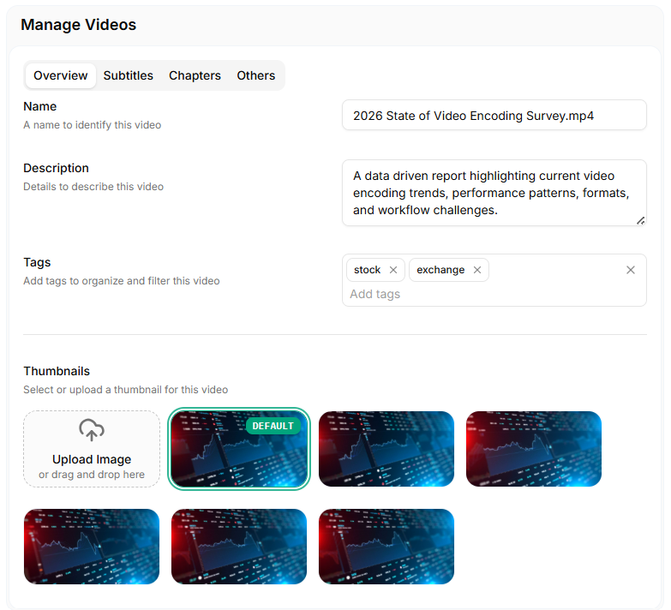Viewport: 671px width, 610px height.
Task: Clear all tags with the X icon
Action: (631, 270)
